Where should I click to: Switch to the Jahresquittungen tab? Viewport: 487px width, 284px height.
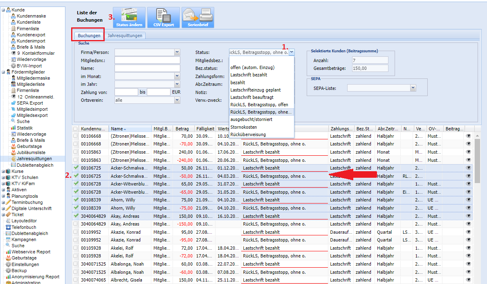[125, 36]
